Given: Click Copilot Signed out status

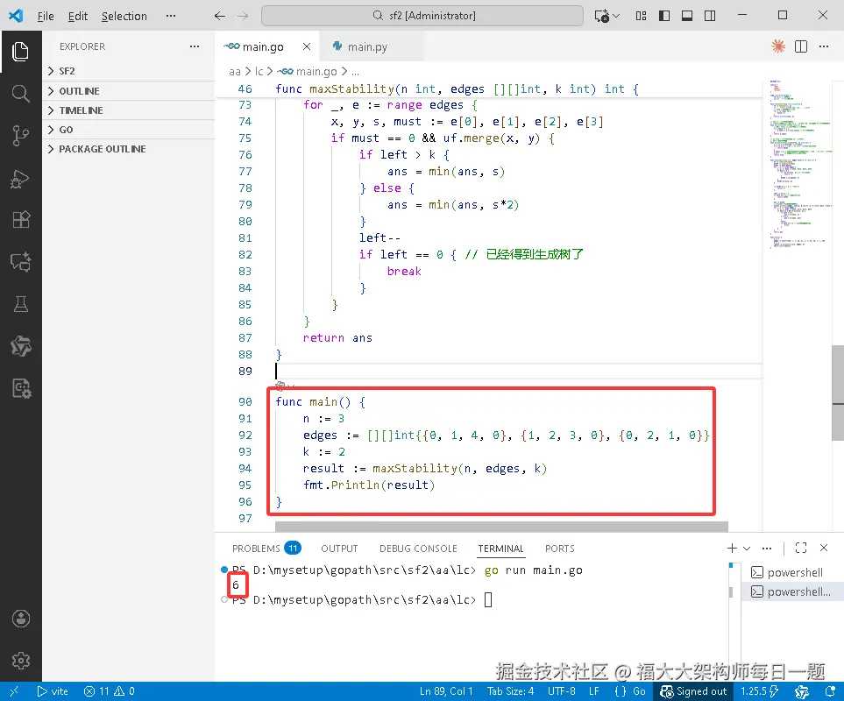Looking at the screenshot, I should tap(693, 691).
